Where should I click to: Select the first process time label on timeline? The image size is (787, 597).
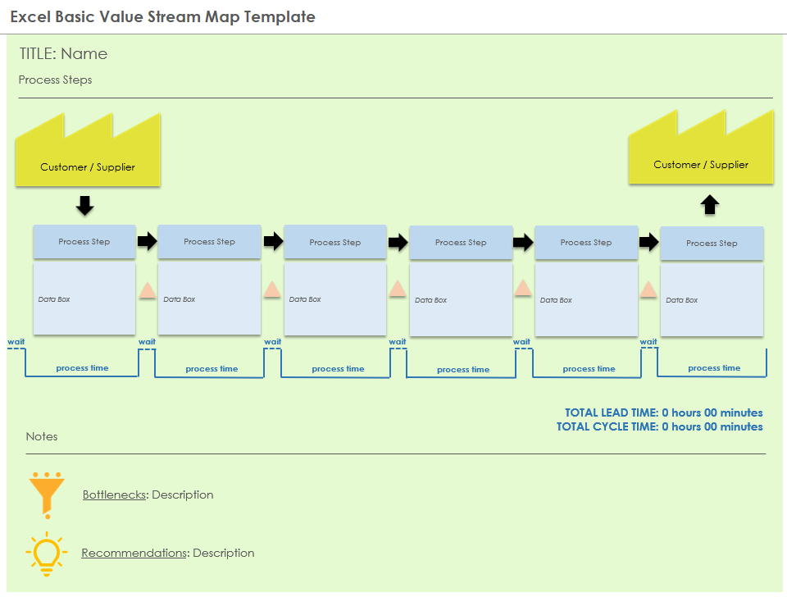[82, 368]
